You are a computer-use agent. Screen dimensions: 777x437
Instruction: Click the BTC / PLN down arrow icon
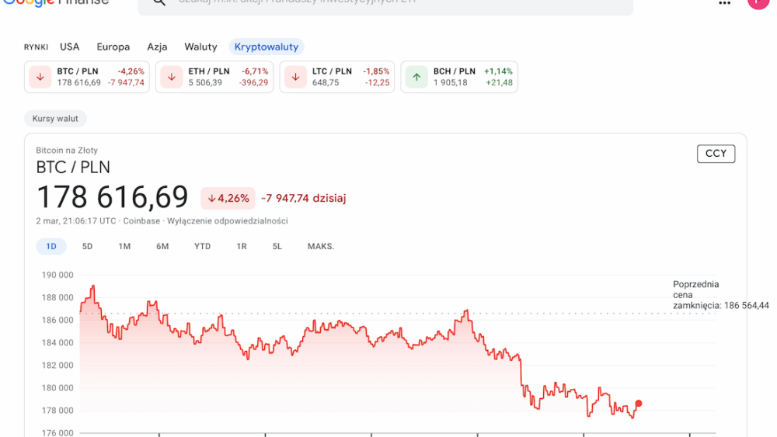(40, 77)
